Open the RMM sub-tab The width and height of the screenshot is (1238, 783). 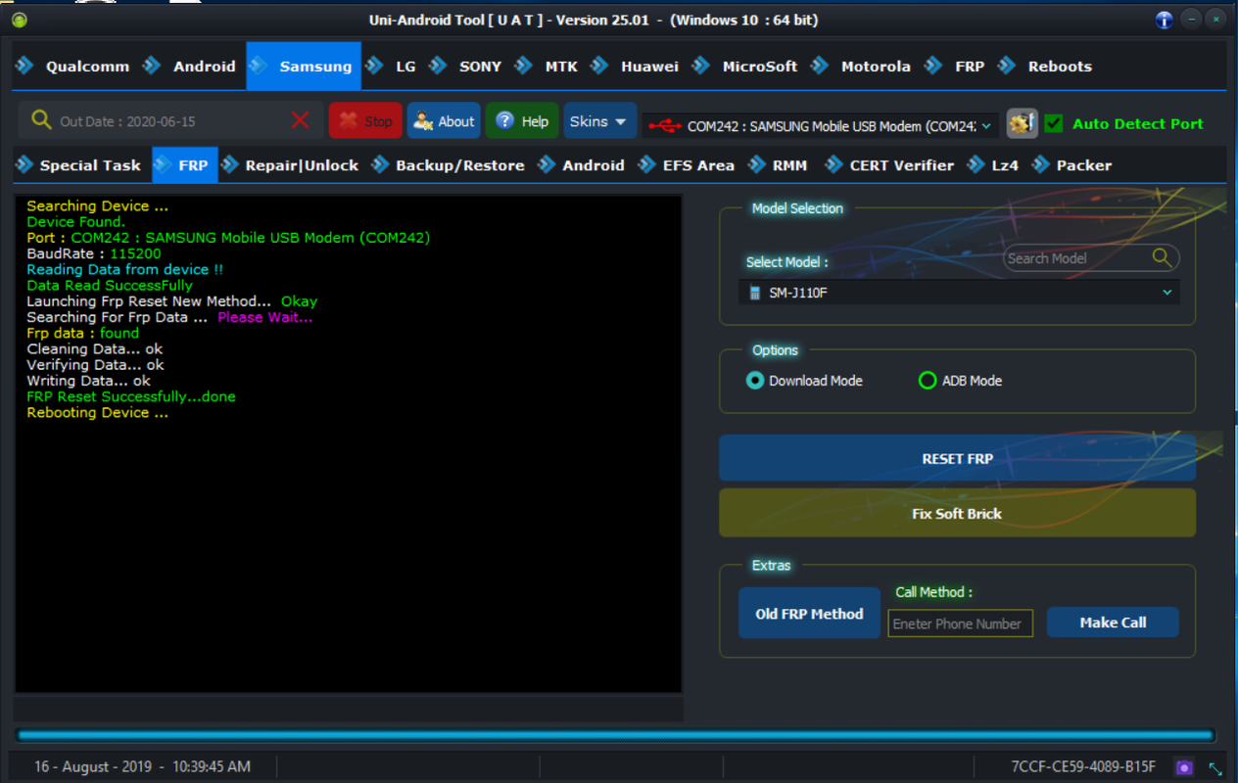pyautogui.click(x=780, y=165)
